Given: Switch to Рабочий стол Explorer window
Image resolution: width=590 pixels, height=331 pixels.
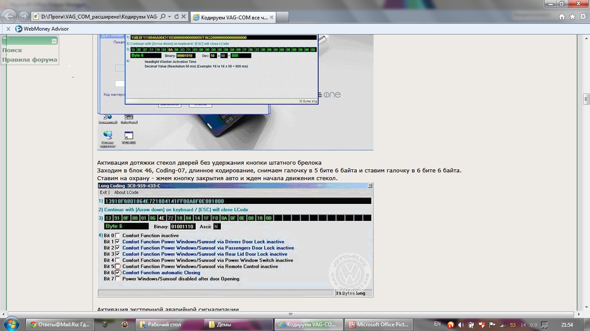Looking at the screenshot, I should [169, 325].
